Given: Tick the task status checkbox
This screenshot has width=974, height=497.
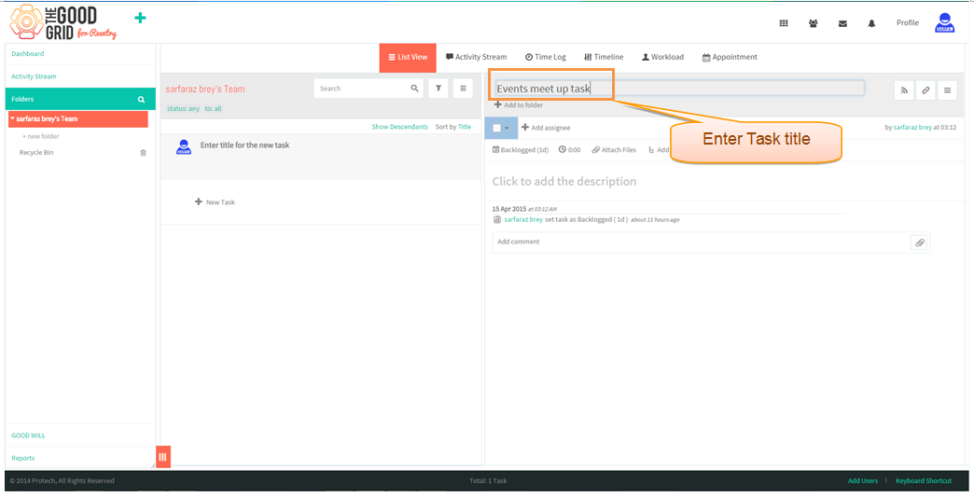Looking at the screenshot, I should coord(497,128).
